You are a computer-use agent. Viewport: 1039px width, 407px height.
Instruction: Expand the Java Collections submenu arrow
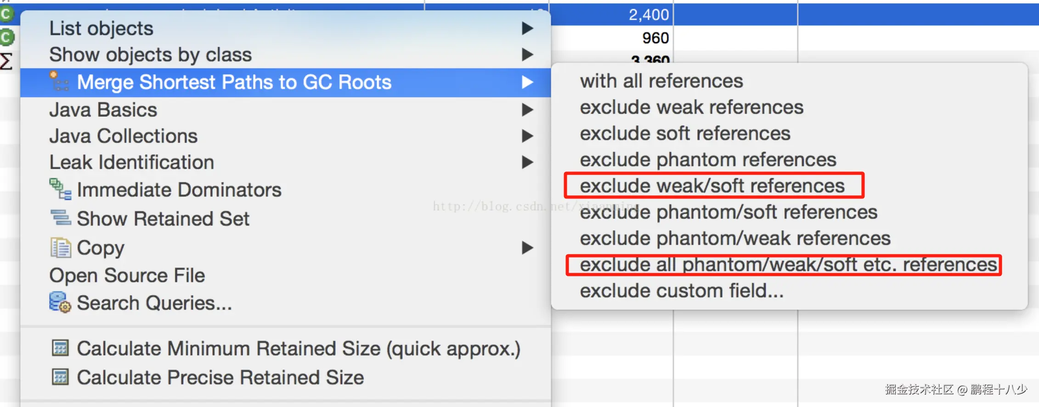527,136
